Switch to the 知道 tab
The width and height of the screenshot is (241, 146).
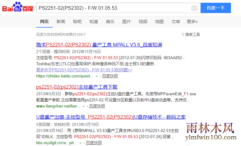[94, 22]
